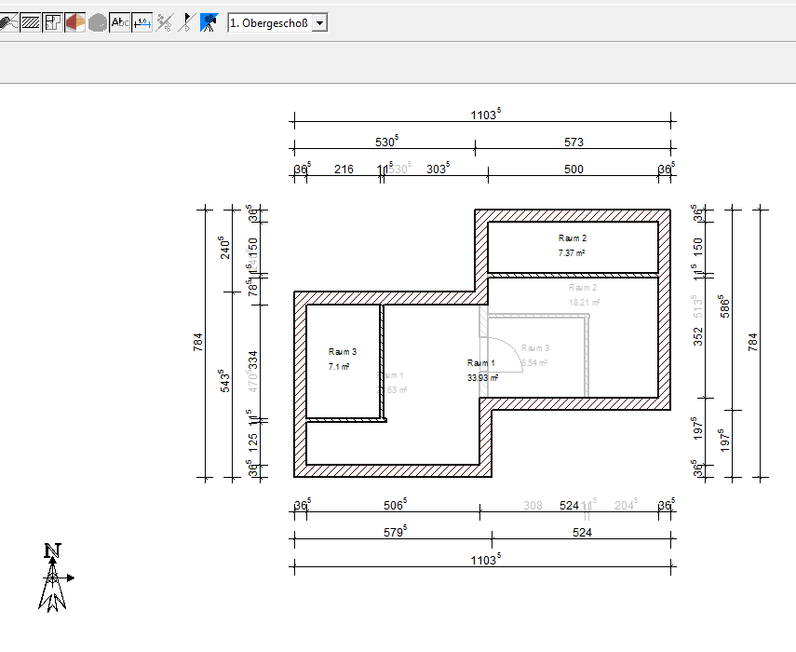Image resolution: width=796 pixels, height=652 pixels.
Task: Click the top 1103 overall dimension text
Action: (485, 114)
